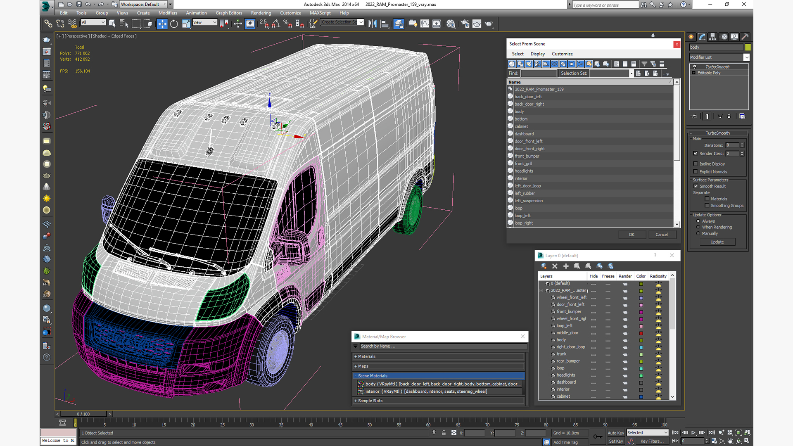Open the Material Editor from toolbar
The width and height of the screenshot is (793, 446).
(451, 24)
